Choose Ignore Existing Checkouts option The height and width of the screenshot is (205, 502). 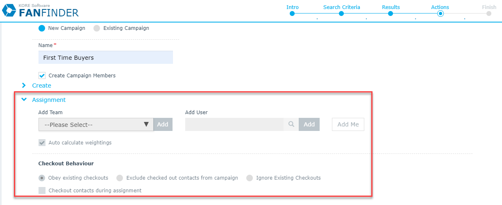coord(250,178)
